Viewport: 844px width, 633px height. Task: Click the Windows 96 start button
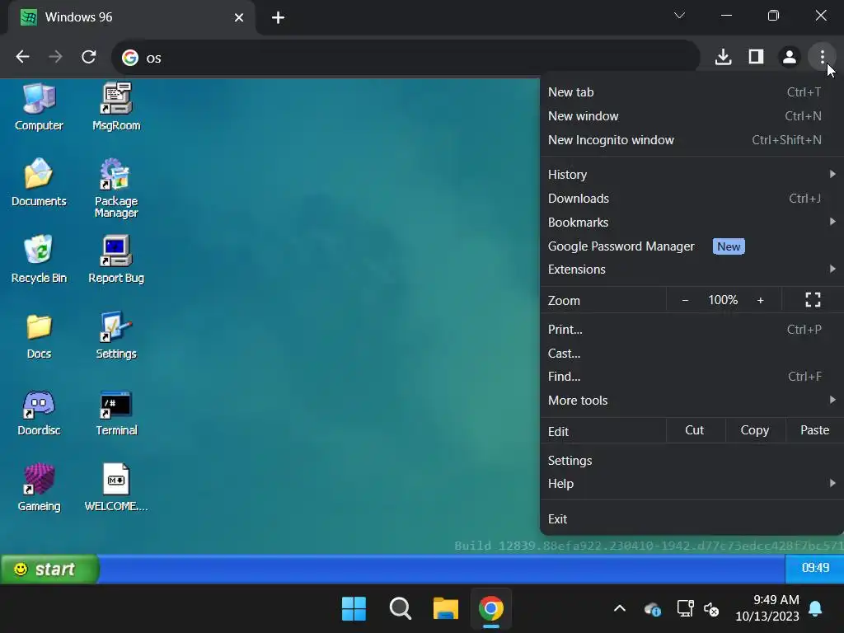tap(49, 569)
